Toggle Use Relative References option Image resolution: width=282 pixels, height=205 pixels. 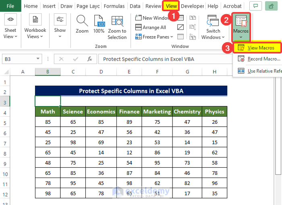coord(259,71)
